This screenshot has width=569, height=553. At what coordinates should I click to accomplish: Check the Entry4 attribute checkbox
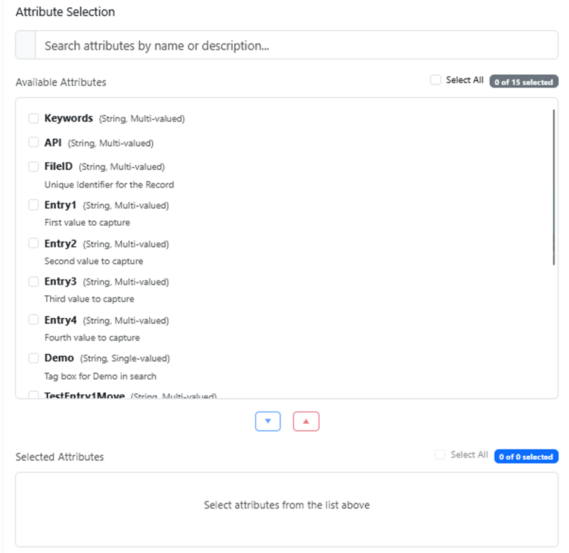pos(34,320)
